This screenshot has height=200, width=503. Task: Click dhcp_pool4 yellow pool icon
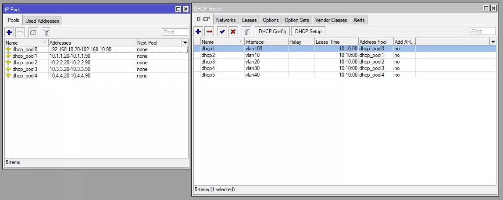click(x=8, y=76)
